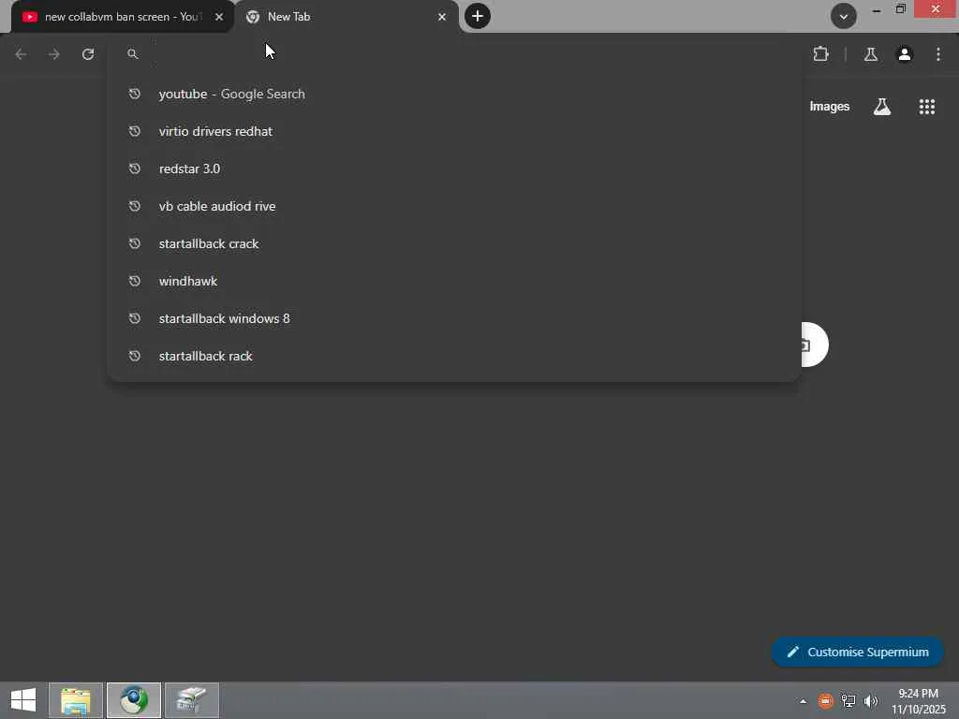Open the Extensions puzzle icon
Screen dimensions: 959x719
coord(820,54)
